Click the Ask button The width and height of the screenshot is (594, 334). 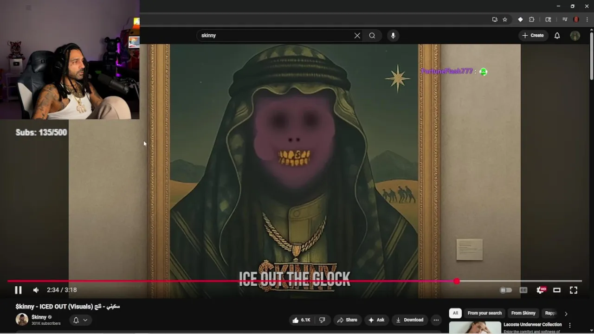pyautogui.click(x=376, y=320)
